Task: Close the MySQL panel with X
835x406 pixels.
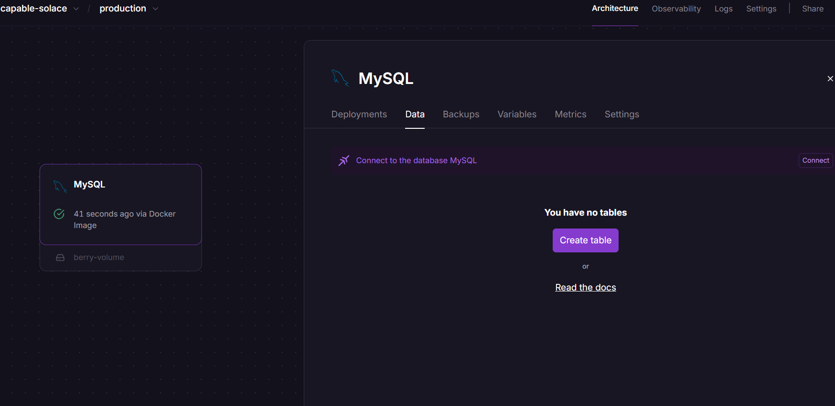Action: [x=830, y=79]
